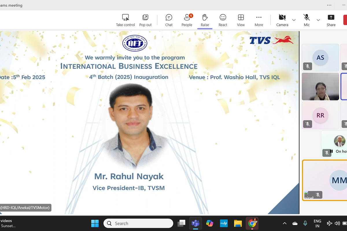Image resolution: width=347 pixels, height=231 pixels.
Task: Switch ENG IN input language
Action: 318,223
